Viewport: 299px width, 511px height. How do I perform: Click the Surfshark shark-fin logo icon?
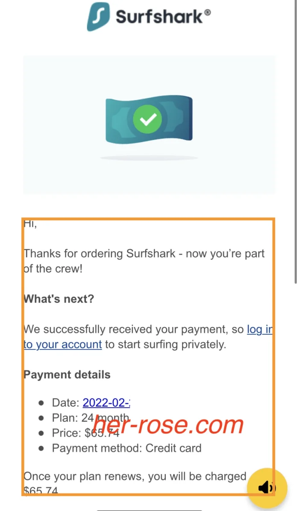[98, 17]
